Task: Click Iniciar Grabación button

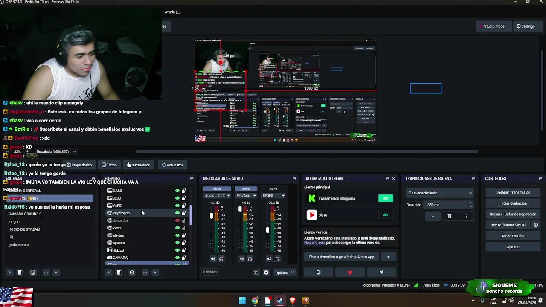Action: 513,203
